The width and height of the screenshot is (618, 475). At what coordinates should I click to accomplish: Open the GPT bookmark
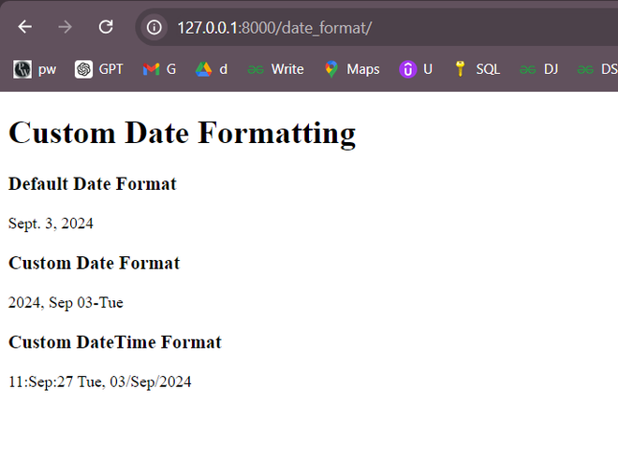coord(99,69)
